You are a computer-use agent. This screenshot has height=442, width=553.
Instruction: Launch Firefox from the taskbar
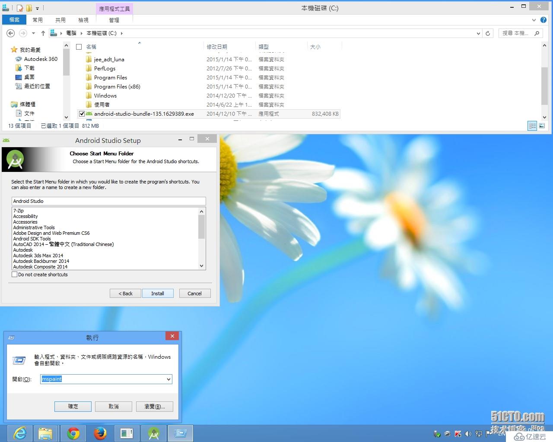pyautogui.click(x=100, y=433)
